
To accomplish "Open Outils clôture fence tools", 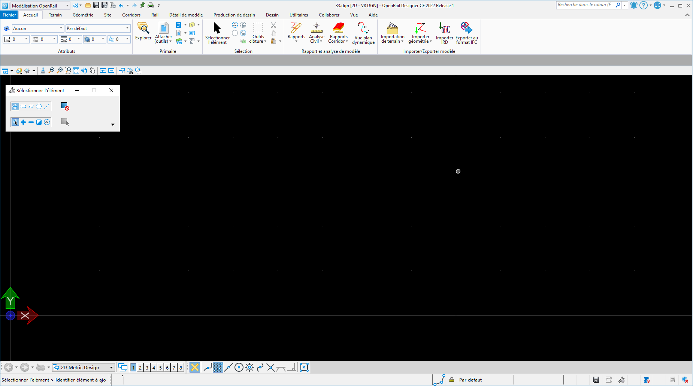I will (x=258, y=33).
